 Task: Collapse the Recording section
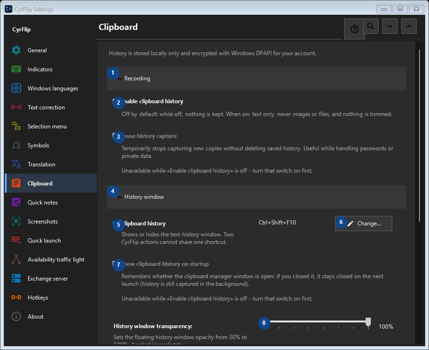pos(256,78)
